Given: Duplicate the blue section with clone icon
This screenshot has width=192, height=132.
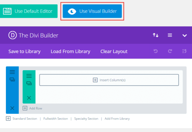Looking at the screenshot, I should click(x=12, y=80).
